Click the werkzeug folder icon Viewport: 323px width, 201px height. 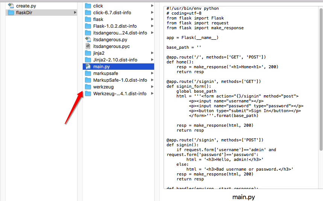[x=88, y=87]
